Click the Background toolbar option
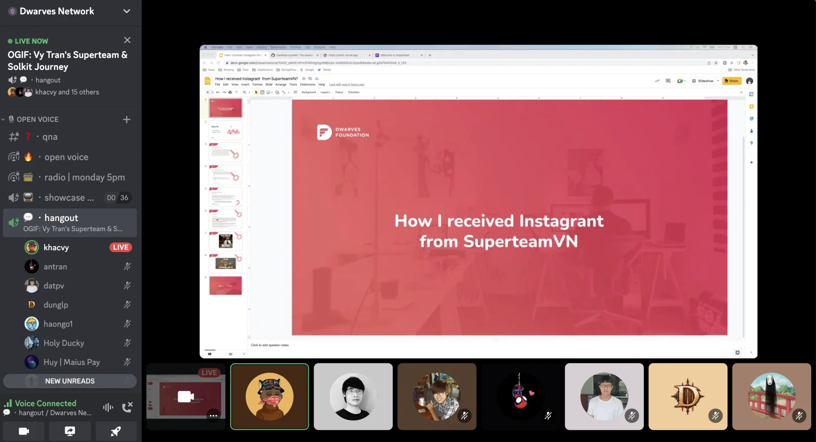The height and width of the screenshot is (442, 816). pos(309,92)
